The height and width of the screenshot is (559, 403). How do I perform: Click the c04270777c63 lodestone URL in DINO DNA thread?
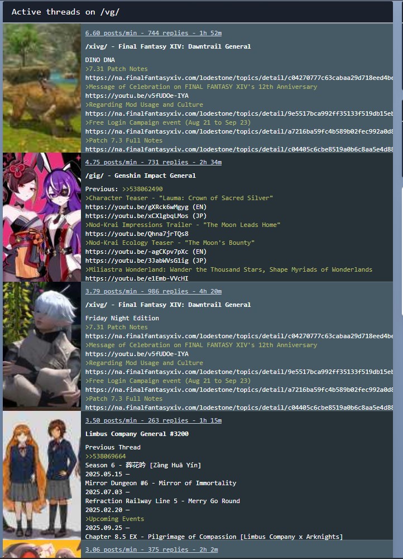coord(239,78)
